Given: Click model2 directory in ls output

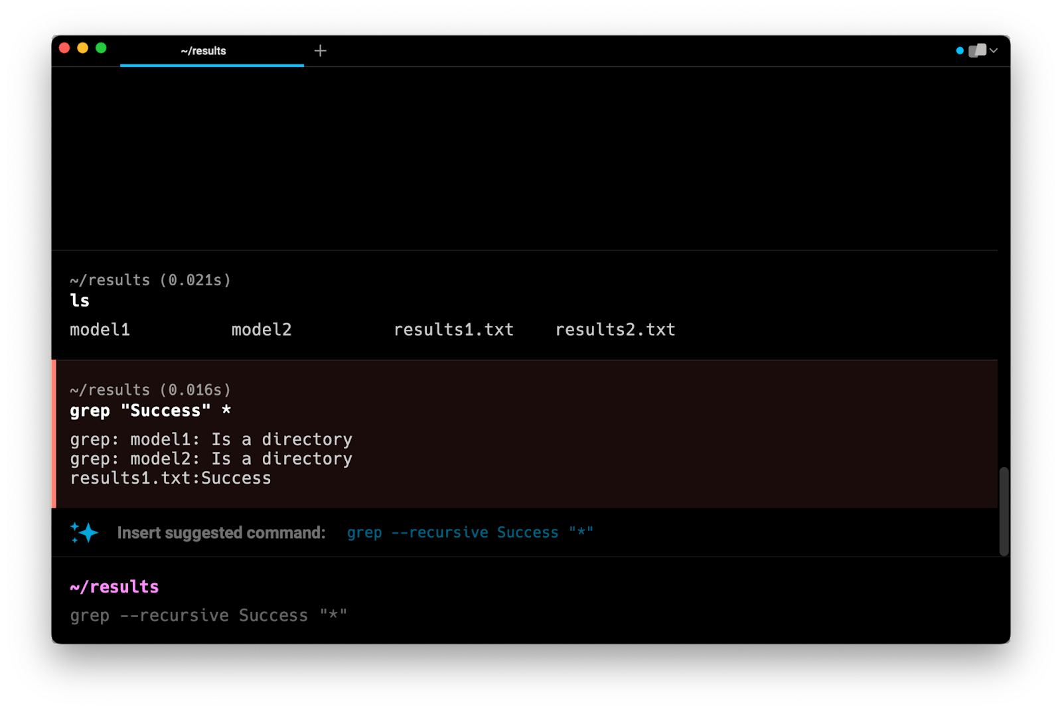Looking at the screenshot, I should pyautogui.click(x=262, y=330).
